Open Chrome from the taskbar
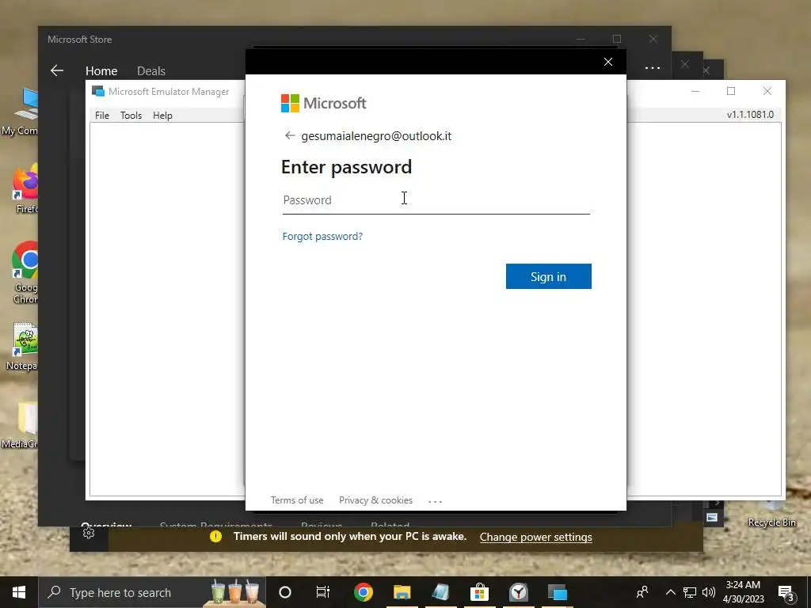811x608 pixels. (x=363, y=592)
